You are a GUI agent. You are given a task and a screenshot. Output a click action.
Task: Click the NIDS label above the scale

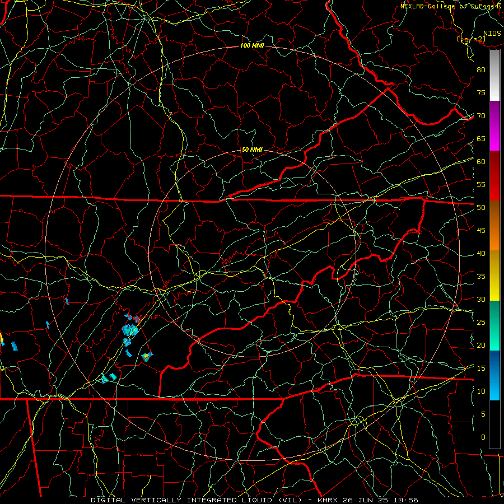[x=492, y=34]
